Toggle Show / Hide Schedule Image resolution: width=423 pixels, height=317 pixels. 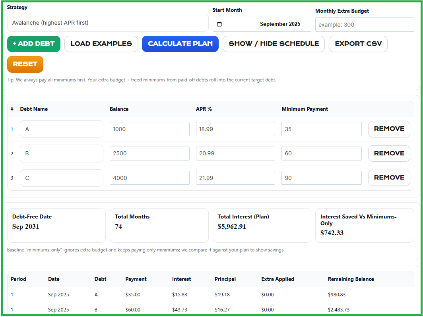(x=274, y=44)
